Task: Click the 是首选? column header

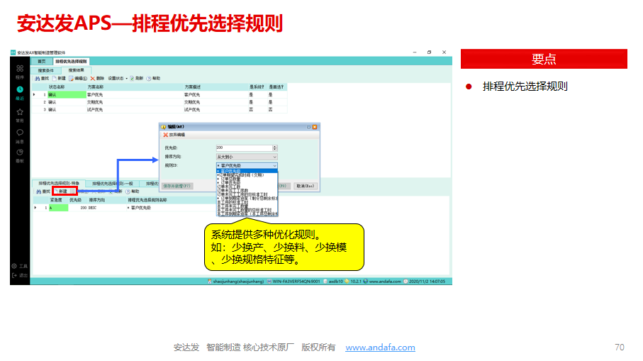Action: click(276, 87)
